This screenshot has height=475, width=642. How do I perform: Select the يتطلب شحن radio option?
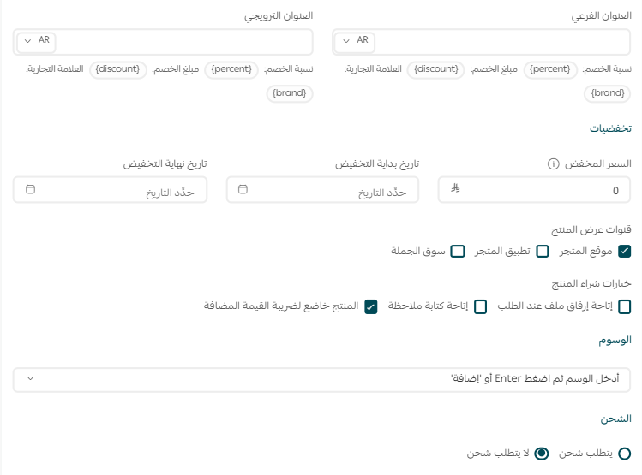(x=624, y=454)
